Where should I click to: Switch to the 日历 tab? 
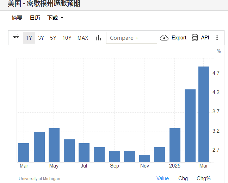tap(35, 18)
